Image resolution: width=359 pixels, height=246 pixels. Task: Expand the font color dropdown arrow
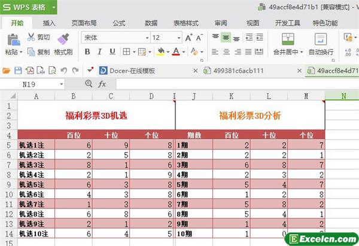184,52
